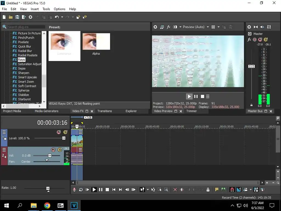Open the Tools menu

coord(46,9)
